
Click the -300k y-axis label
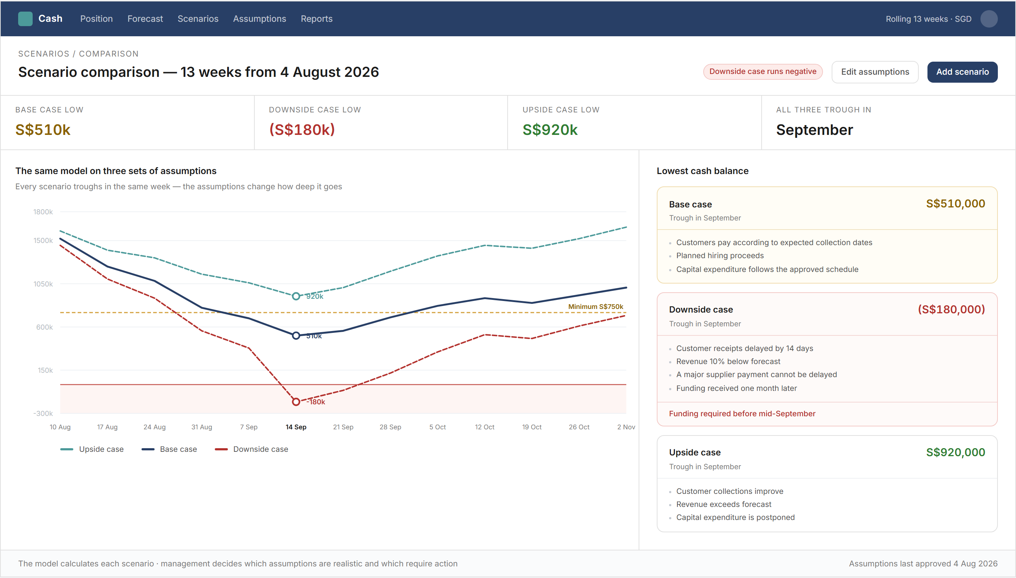[43, 413]
